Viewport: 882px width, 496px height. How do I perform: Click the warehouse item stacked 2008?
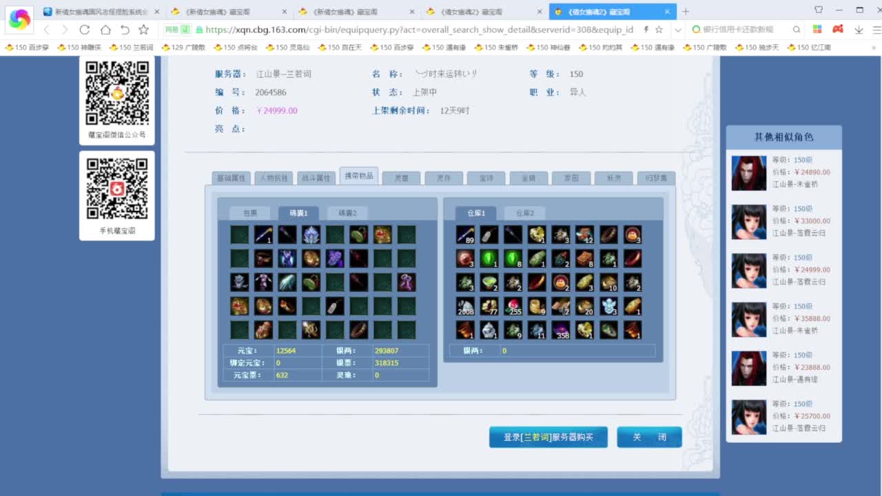click(x=465, y=307)
